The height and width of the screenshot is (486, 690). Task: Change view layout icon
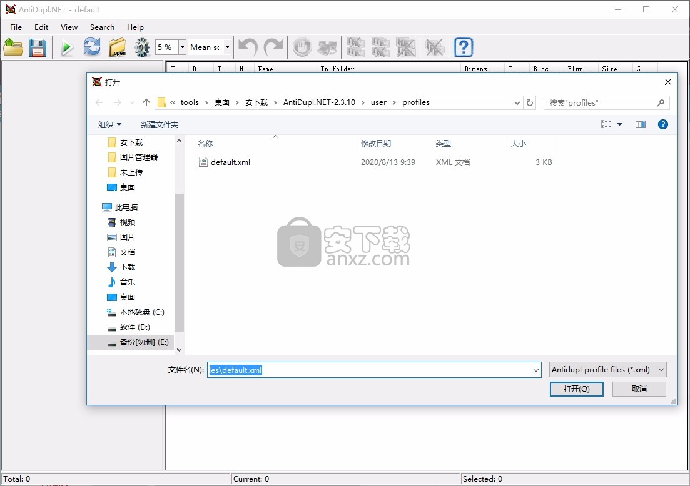pyautogui.click(x=606, y=124)
